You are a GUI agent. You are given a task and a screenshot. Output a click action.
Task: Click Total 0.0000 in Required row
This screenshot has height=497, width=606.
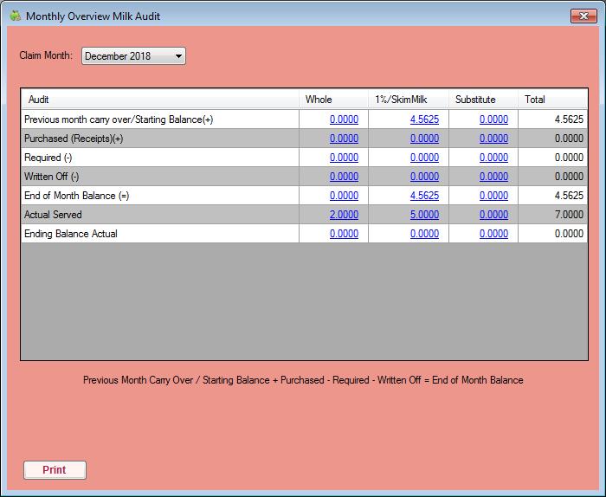tap(569, 158)
